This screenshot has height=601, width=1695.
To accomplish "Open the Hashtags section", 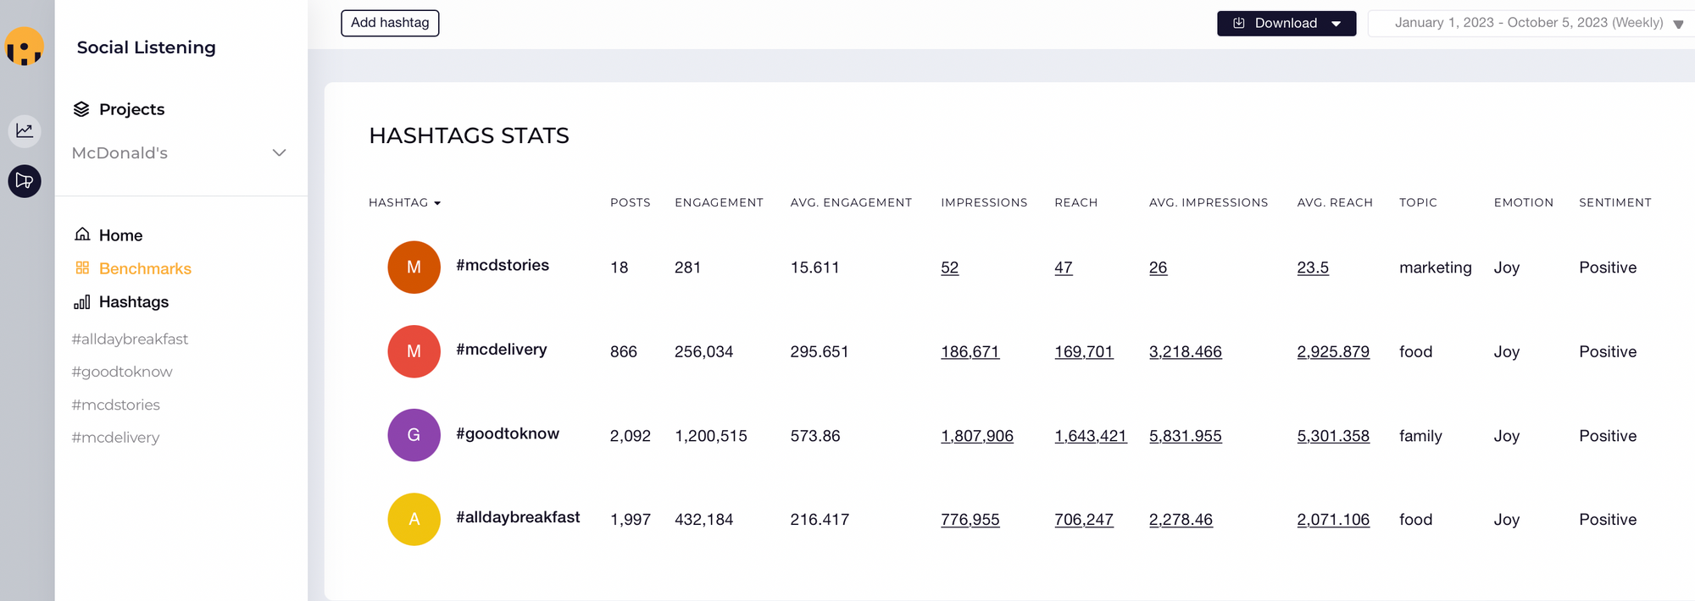I will coord(134,302).
